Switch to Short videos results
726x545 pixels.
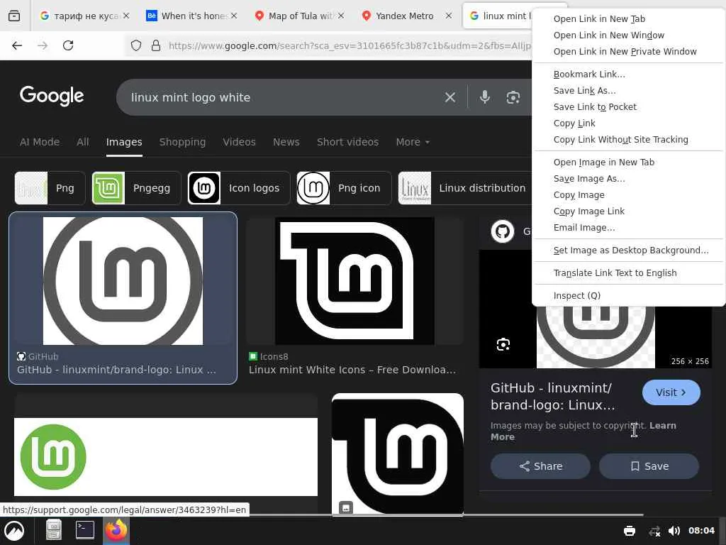(347, 142)
